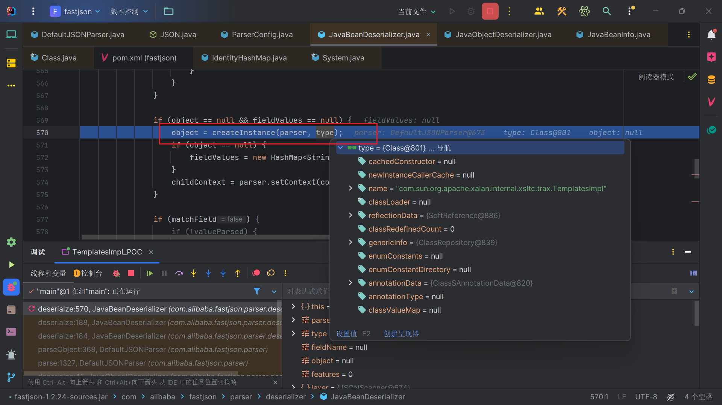This screenshot has width=722, height=405.
Task: Open the build tools hammer icon
Action: (561, 12)
